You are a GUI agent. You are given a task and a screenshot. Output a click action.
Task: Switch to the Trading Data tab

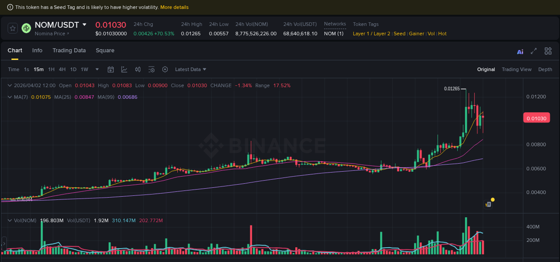[69, 51]
